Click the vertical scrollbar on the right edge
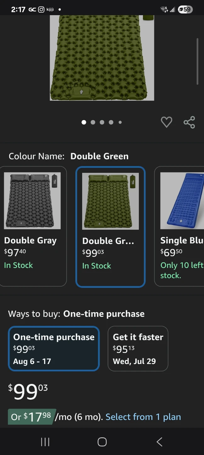Image resolution: width=204 pixels, height=455 pixels. click(197, 61)
